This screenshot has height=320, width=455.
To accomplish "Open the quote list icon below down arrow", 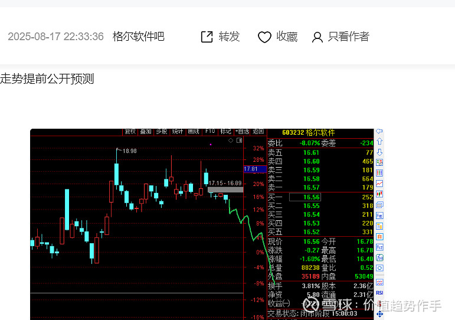I will (379, 162).
